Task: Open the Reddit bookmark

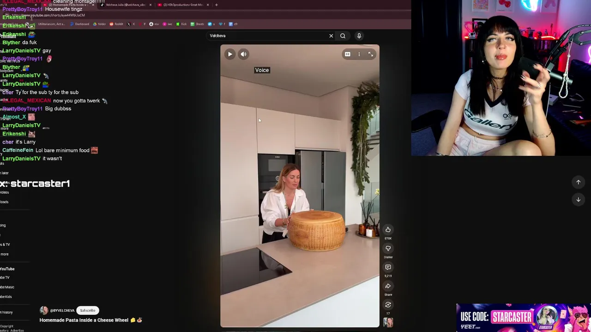Action: point(116,24)
